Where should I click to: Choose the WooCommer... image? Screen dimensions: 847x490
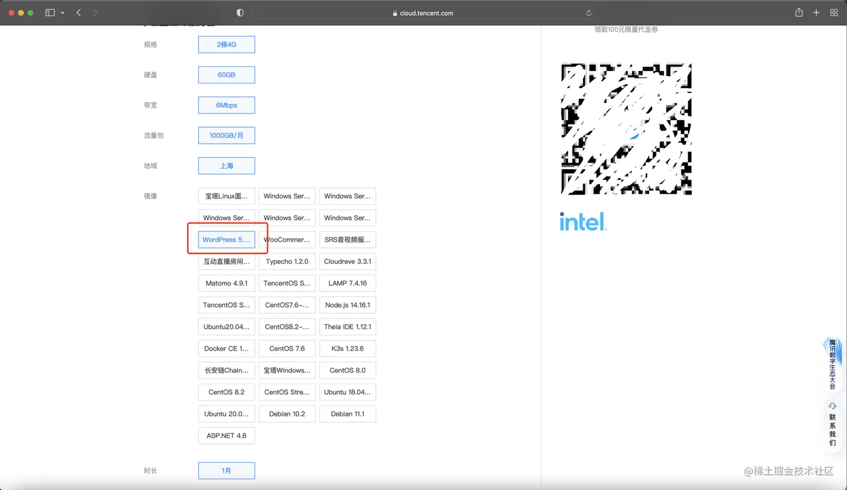(287, 239)
